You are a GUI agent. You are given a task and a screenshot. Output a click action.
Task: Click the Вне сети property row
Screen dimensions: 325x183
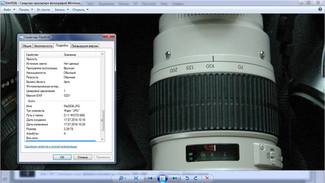(63, 138)
